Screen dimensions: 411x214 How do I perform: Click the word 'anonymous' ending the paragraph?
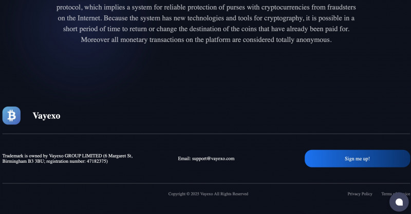coord(314,40)
